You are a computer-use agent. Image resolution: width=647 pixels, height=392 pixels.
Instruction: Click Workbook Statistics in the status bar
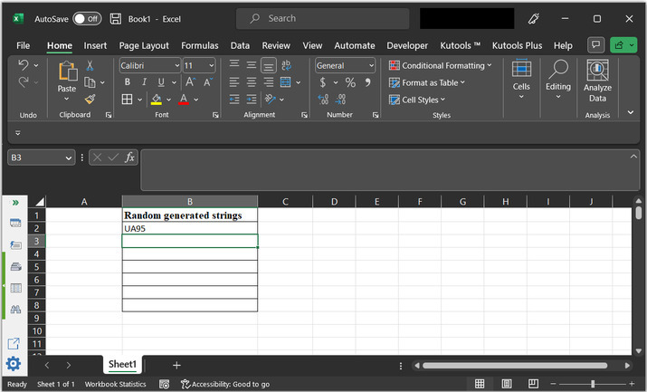(116, 385)
